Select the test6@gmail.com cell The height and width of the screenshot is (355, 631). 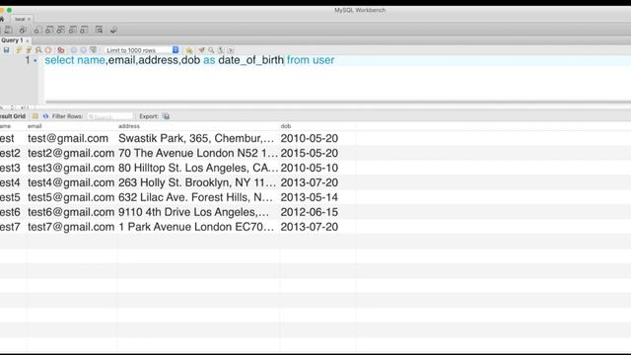[72, 212]
